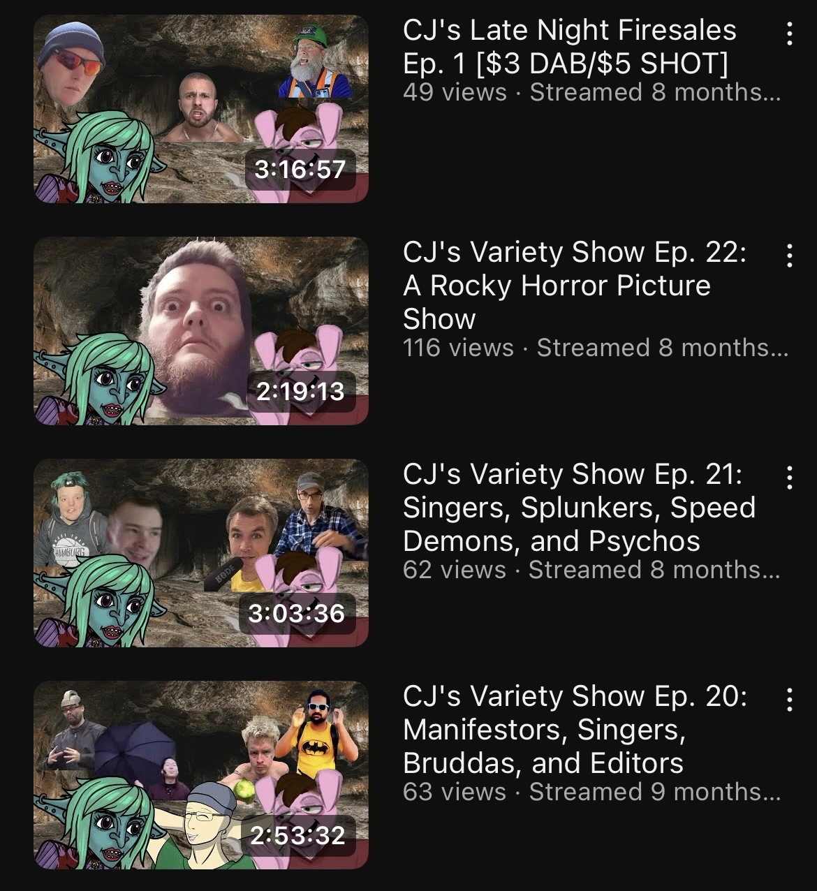Open three-dot menu for Variety Show Ep. 20
The width and height of the screenshot is (817, 891).
click(x=789, y=700)
